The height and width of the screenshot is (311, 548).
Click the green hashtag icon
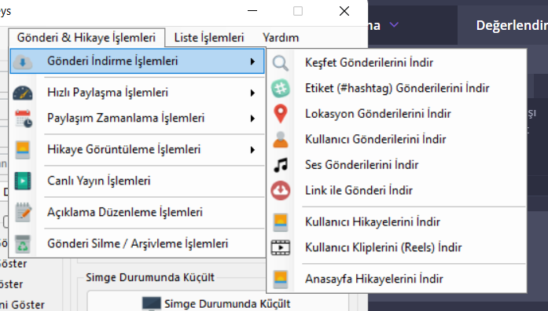[x=281, y=88]
